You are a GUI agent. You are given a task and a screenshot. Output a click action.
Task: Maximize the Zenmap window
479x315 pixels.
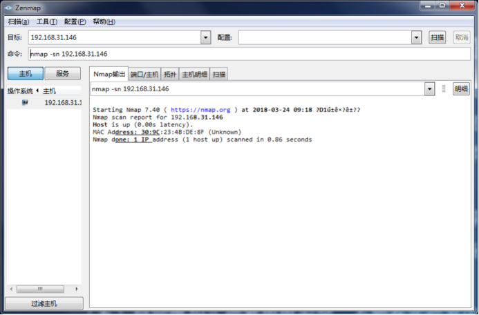[x=442, y=6]
